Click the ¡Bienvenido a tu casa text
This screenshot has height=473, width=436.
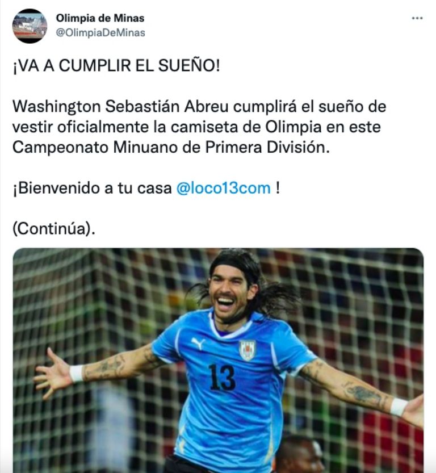point(93,189)
